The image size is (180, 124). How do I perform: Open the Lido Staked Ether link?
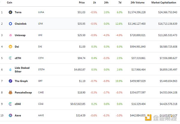22,70
